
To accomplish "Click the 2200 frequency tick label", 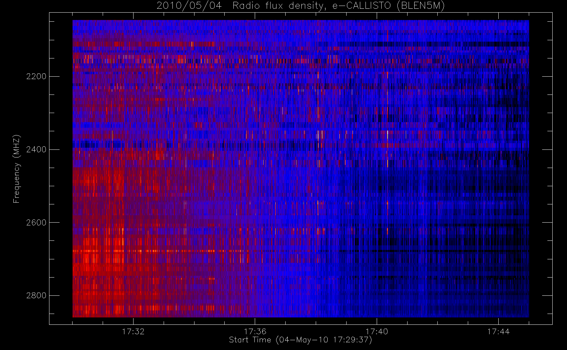I will (36, 76).
